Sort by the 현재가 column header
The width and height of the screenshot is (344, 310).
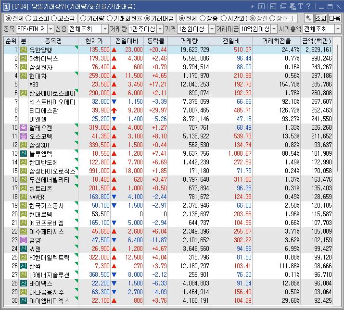(94, 41)
